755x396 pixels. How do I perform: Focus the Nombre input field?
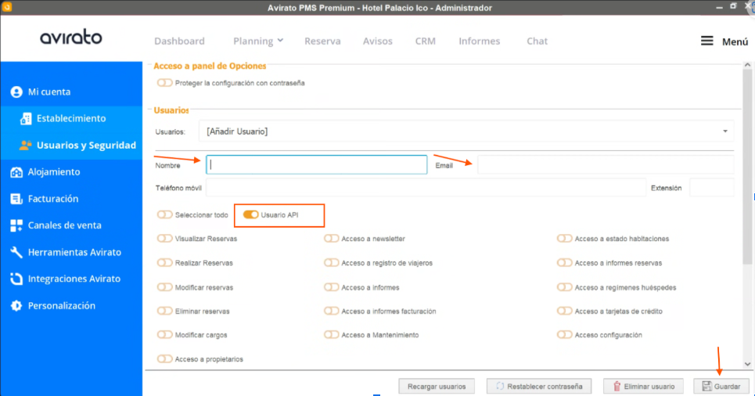[317, 165]
